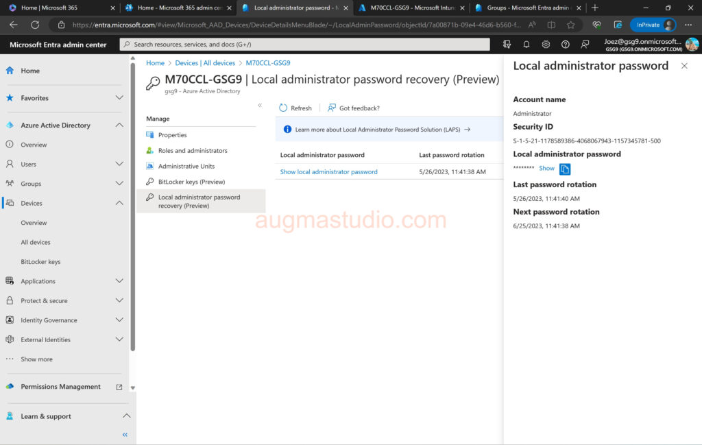Close the Local administrator password panel
This screenshot has height=445, width=702.
[684, 67]
